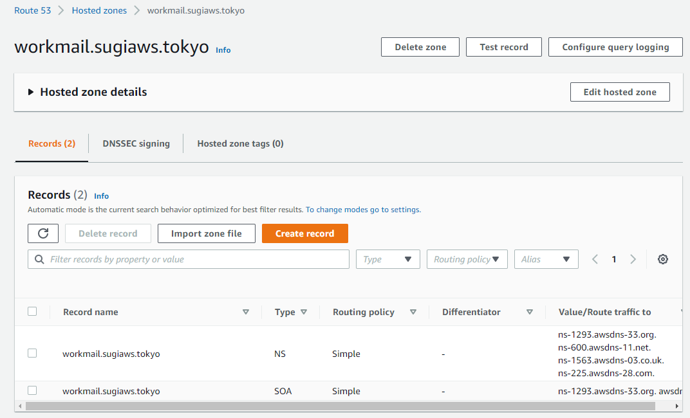
Task: Refresh the records list
Action: tap(43, 233)
